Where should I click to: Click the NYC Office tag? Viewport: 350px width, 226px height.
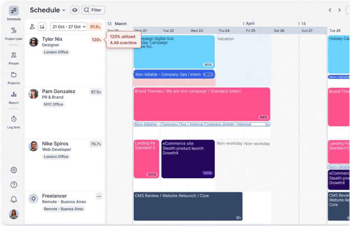53,104
